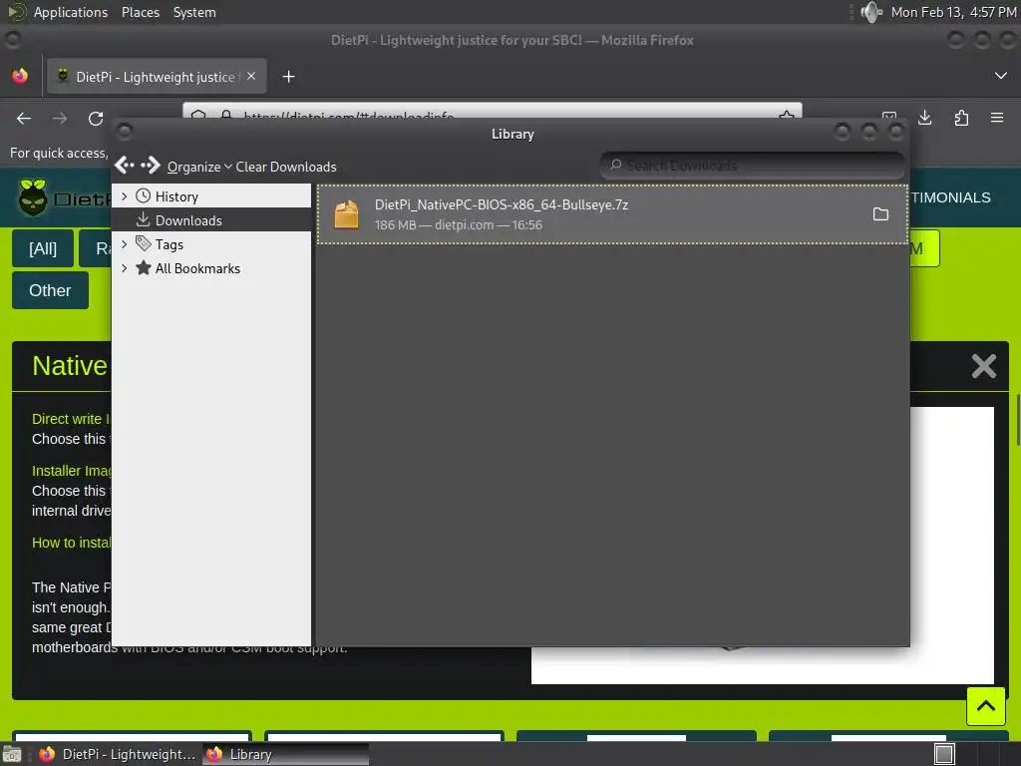Image resolution: width=1021 pixels, height=766 pixels.
Task: Go back in Library navigation arrow
Action: pos(124,166)
